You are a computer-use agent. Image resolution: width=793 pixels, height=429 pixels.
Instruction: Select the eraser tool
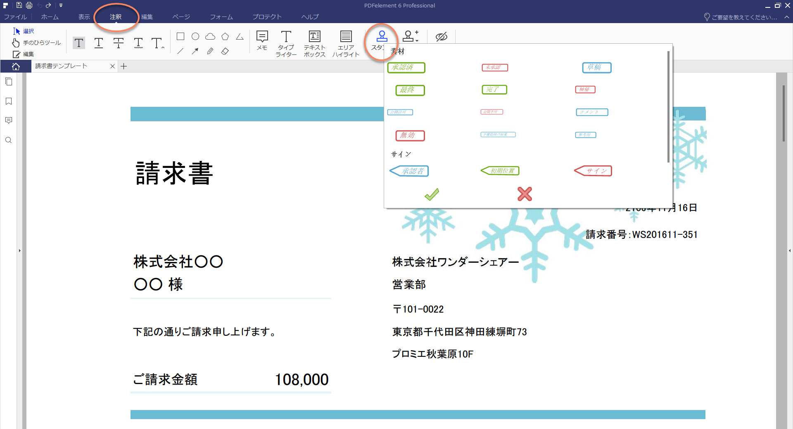(225, 51)
